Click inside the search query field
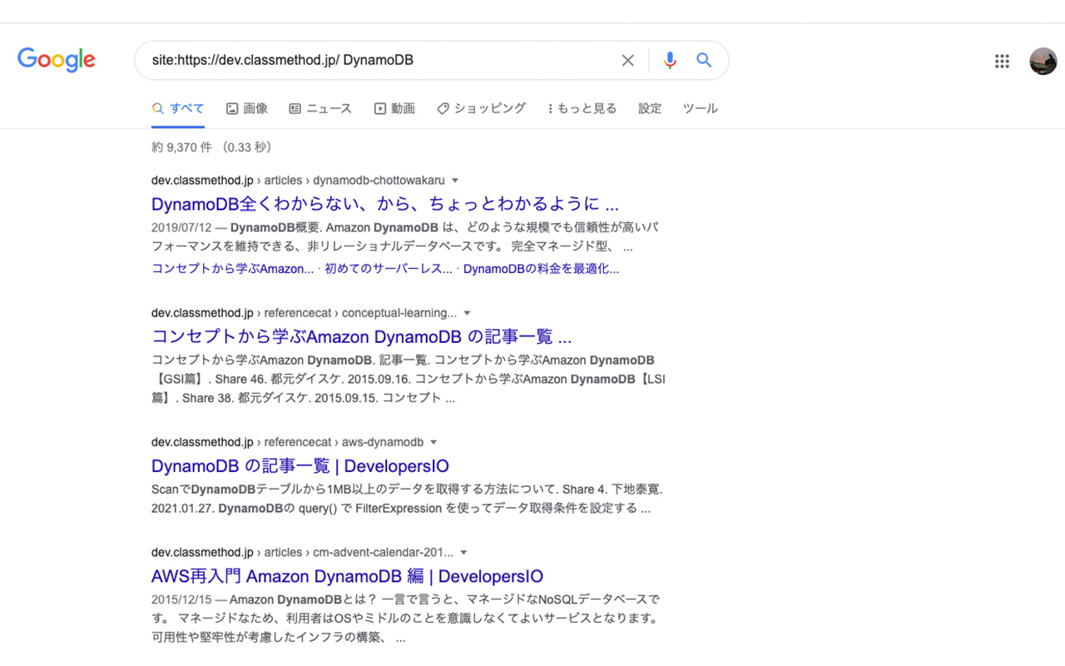This screenshot has width=1065, height=666. click(x=379, y=60)
